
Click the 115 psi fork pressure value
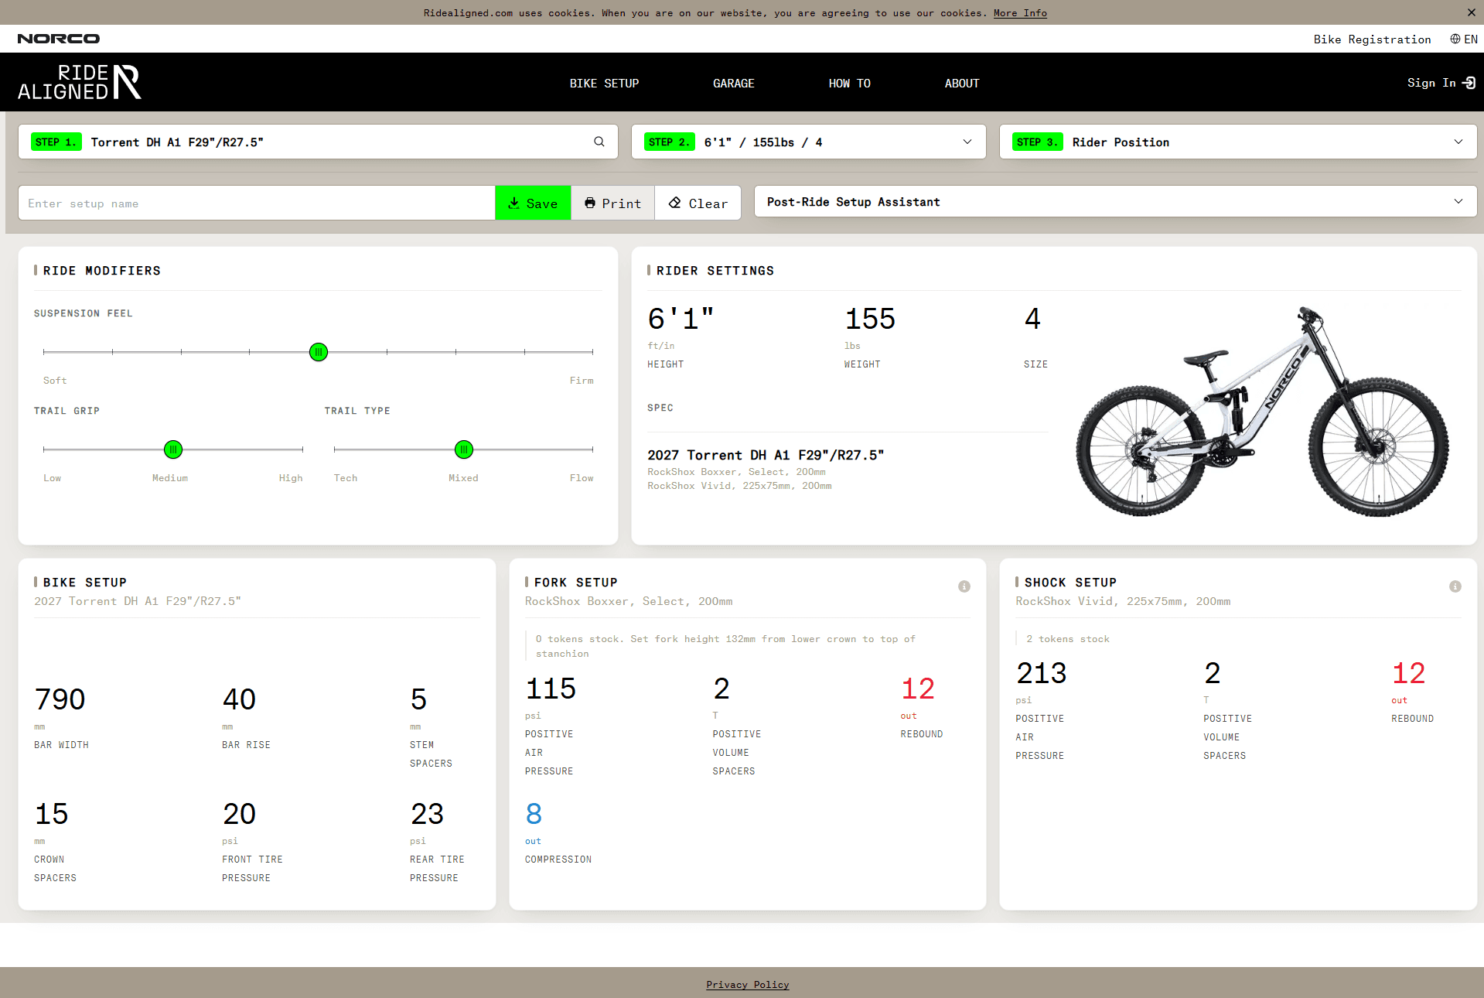[551, 689]
